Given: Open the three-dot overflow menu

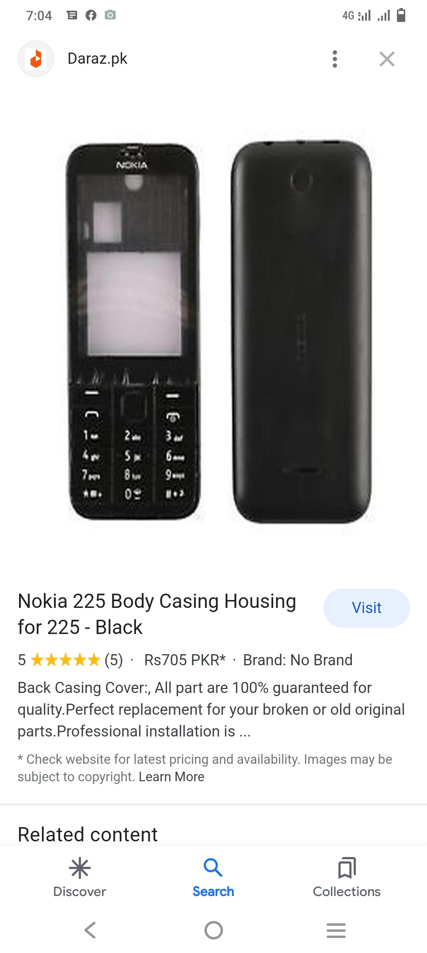Looking at the screenshot, I should point(335,59).
